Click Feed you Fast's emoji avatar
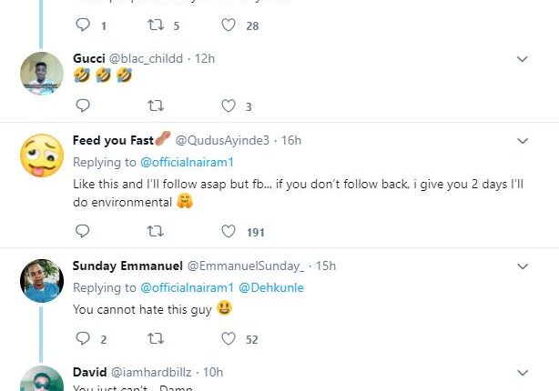This screenshot has height=391, width=559. pos(41,155)
